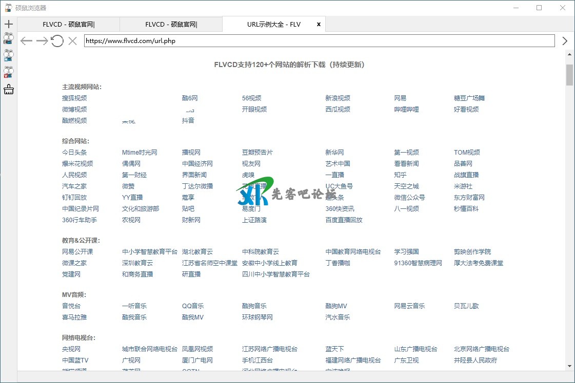
Task: Click the 今日头条 link
Action: click(74, 153)
